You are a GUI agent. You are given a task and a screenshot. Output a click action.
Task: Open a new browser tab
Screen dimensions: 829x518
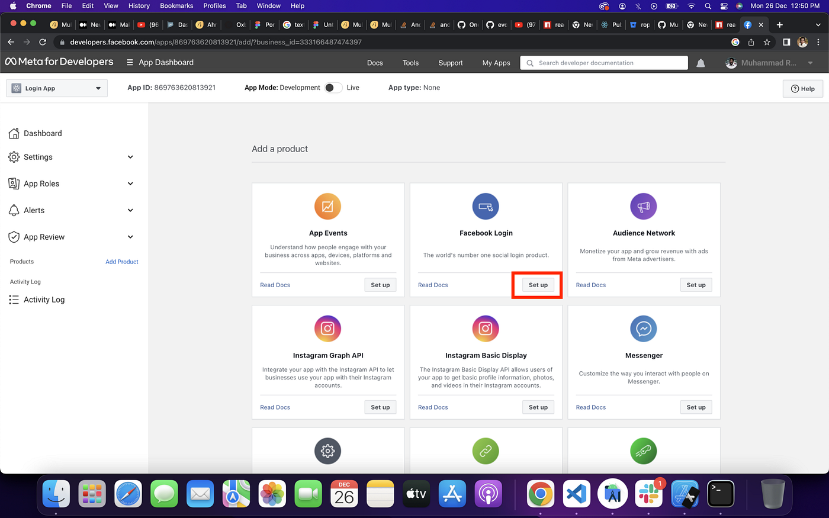coord(780,25)
